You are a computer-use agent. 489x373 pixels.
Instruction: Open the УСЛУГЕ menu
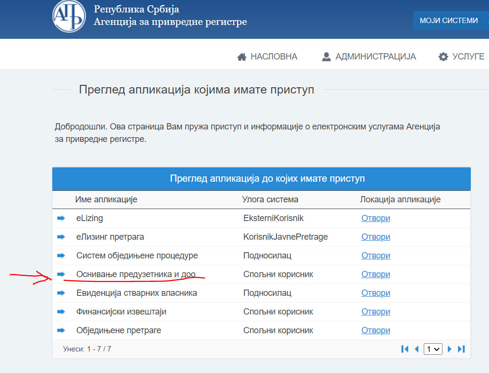(462, 57)
